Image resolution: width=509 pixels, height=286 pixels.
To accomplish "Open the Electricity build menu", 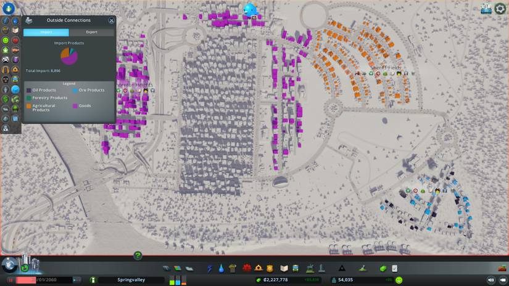I will tap(210, 269).
